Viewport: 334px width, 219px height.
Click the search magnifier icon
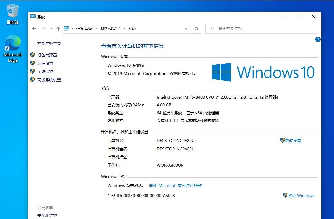point(212,28)
